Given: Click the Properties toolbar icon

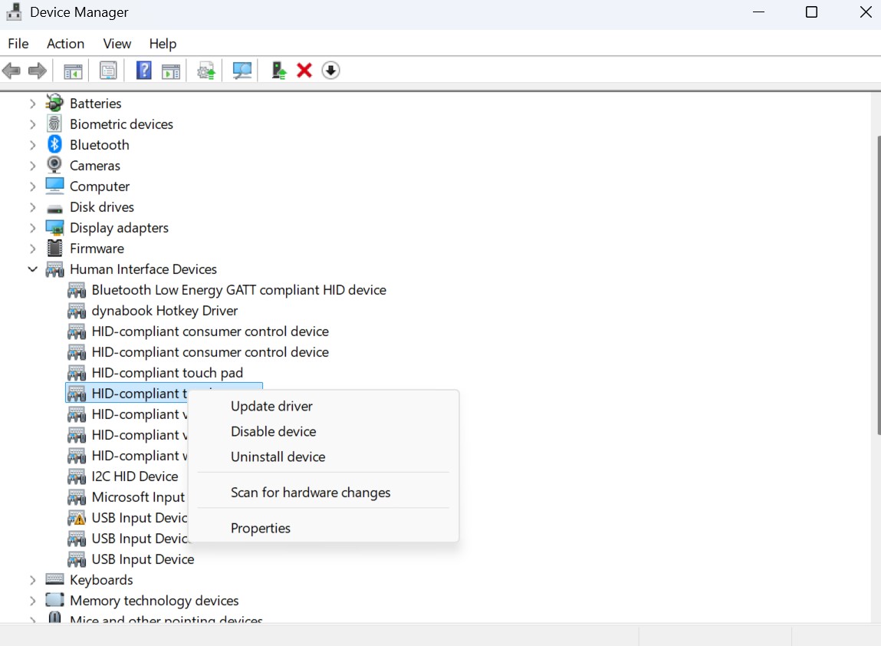Looking at the screenshot, I should click(x=108, y=71).
